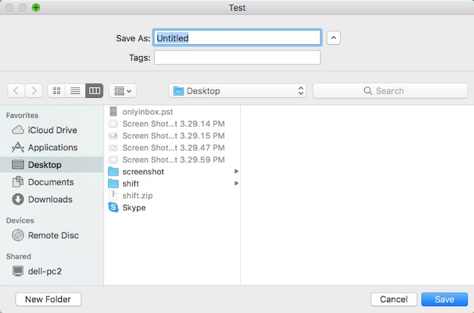474x313 pixels.
Task: Switch to list view
Action: coord(75,91)
